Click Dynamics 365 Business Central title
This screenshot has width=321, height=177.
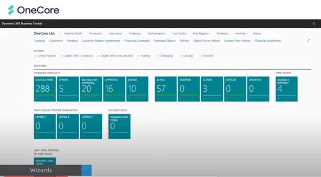coord(22,24)
